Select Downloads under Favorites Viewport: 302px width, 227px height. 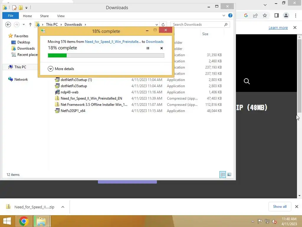tap(23, 48)
